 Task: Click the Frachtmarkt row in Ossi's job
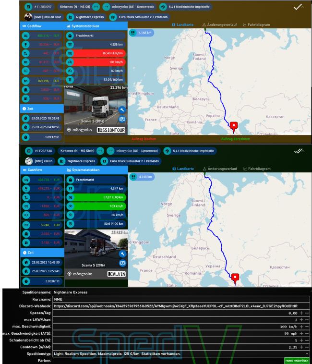[96, 36]
